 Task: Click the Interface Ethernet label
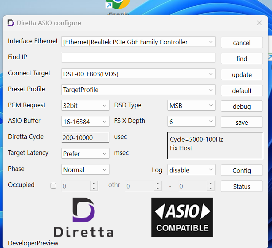click(x=33, y=41)
